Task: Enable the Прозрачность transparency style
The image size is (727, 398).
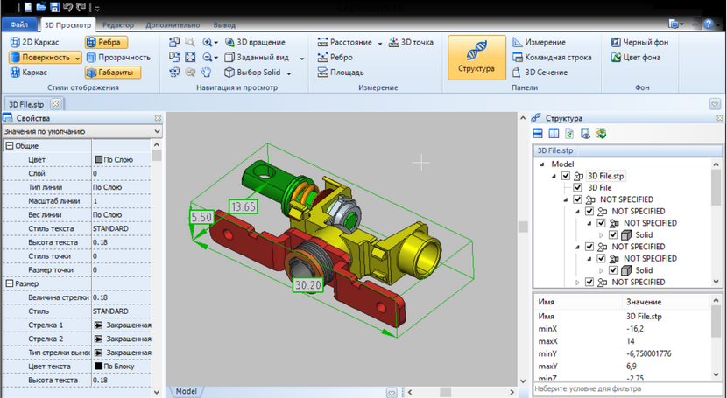Action: [117, 57]
